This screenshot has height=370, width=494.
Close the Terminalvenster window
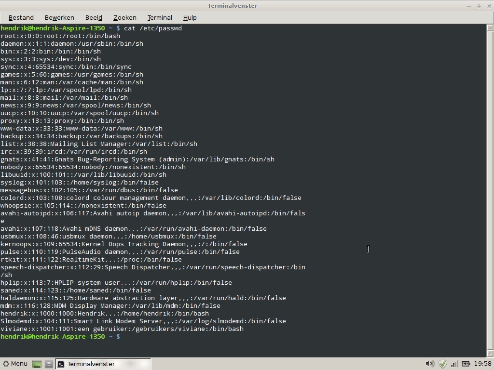point(489,6)
